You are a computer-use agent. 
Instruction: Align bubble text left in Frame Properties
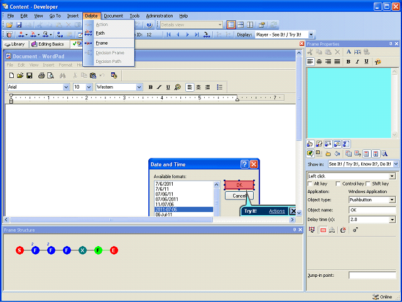click(x=310, y=62)
